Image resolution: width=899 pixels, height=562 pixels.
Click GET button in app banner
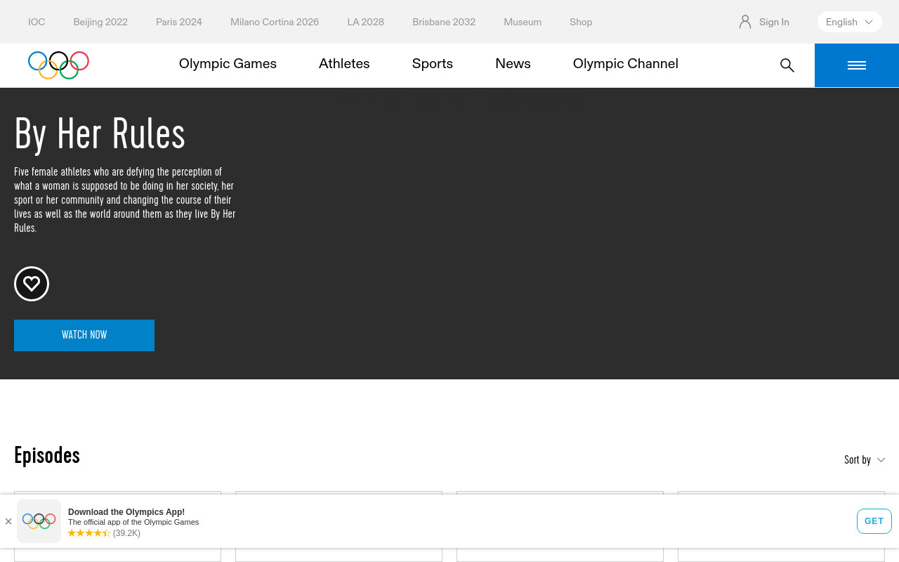click(x=874, y=521)
